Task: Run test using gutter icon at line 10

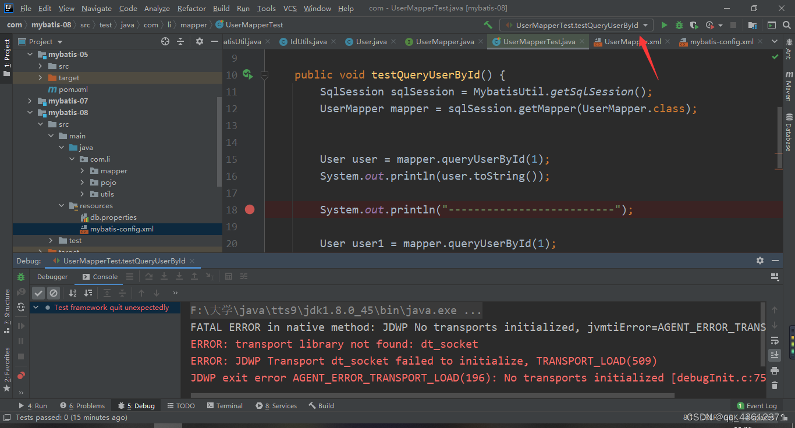Action: click(x=247, y=74)
